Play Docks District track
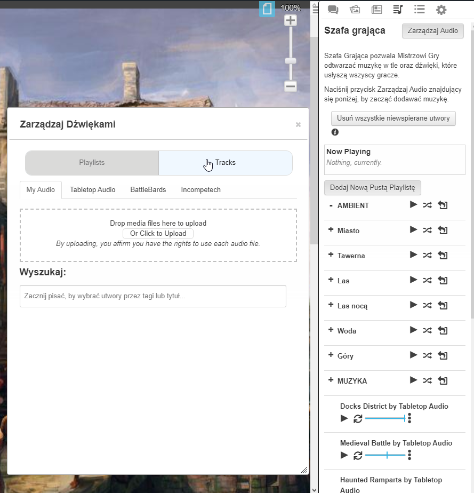 click(344, 418)
